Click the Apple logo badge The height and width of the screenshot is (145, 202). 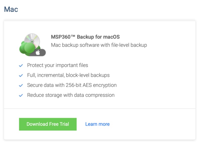pos(38,53)
